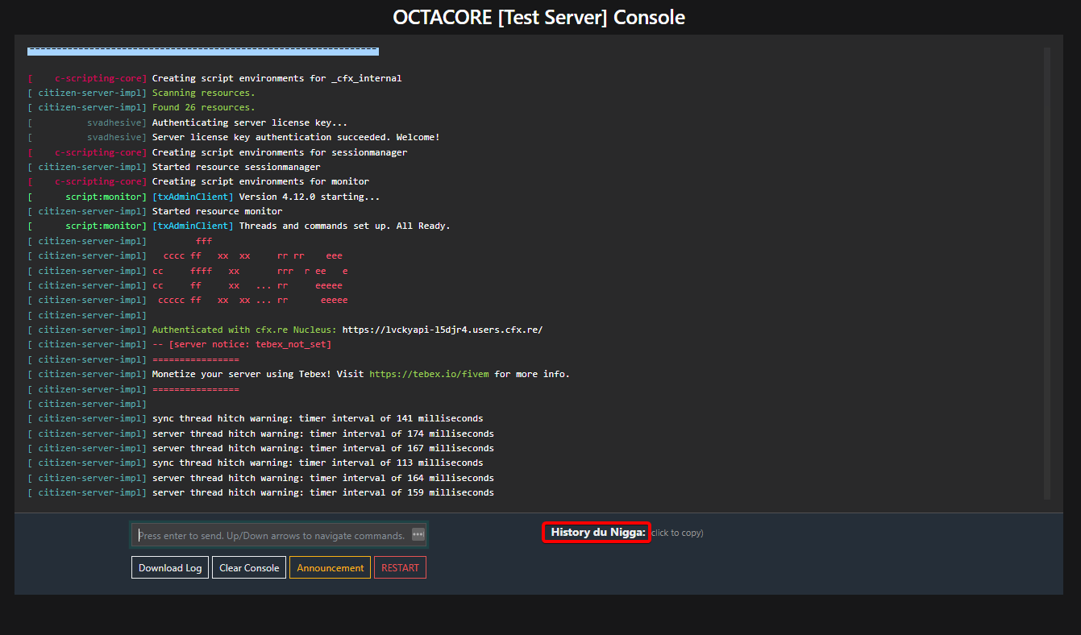Click the OCTACORE [Test Server] Console title

539,17
